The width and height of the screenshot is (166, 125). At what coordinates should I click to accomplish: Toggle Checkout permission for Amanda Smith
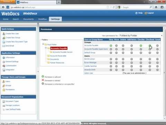point(150,70)
